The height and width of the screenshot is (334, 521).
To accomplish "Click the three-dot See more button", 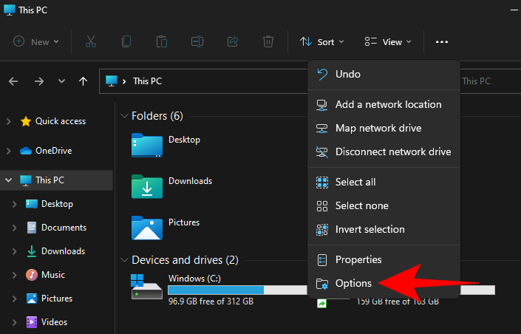I will coord(442,42).
